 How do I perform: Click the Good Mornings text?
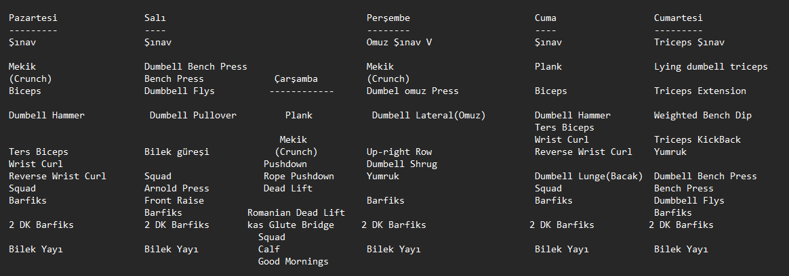coord(294,262)
